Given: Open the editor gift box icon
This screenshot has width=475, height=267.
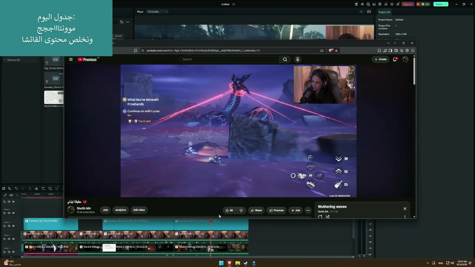Looking at the screenshot, I should click(356, 4).
